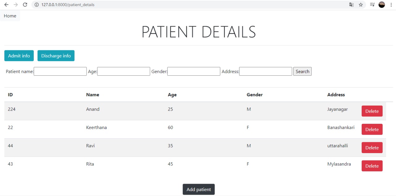Click inside the Age search field
396x196 pixels.
pyautogui.click(x=123, y=71)
